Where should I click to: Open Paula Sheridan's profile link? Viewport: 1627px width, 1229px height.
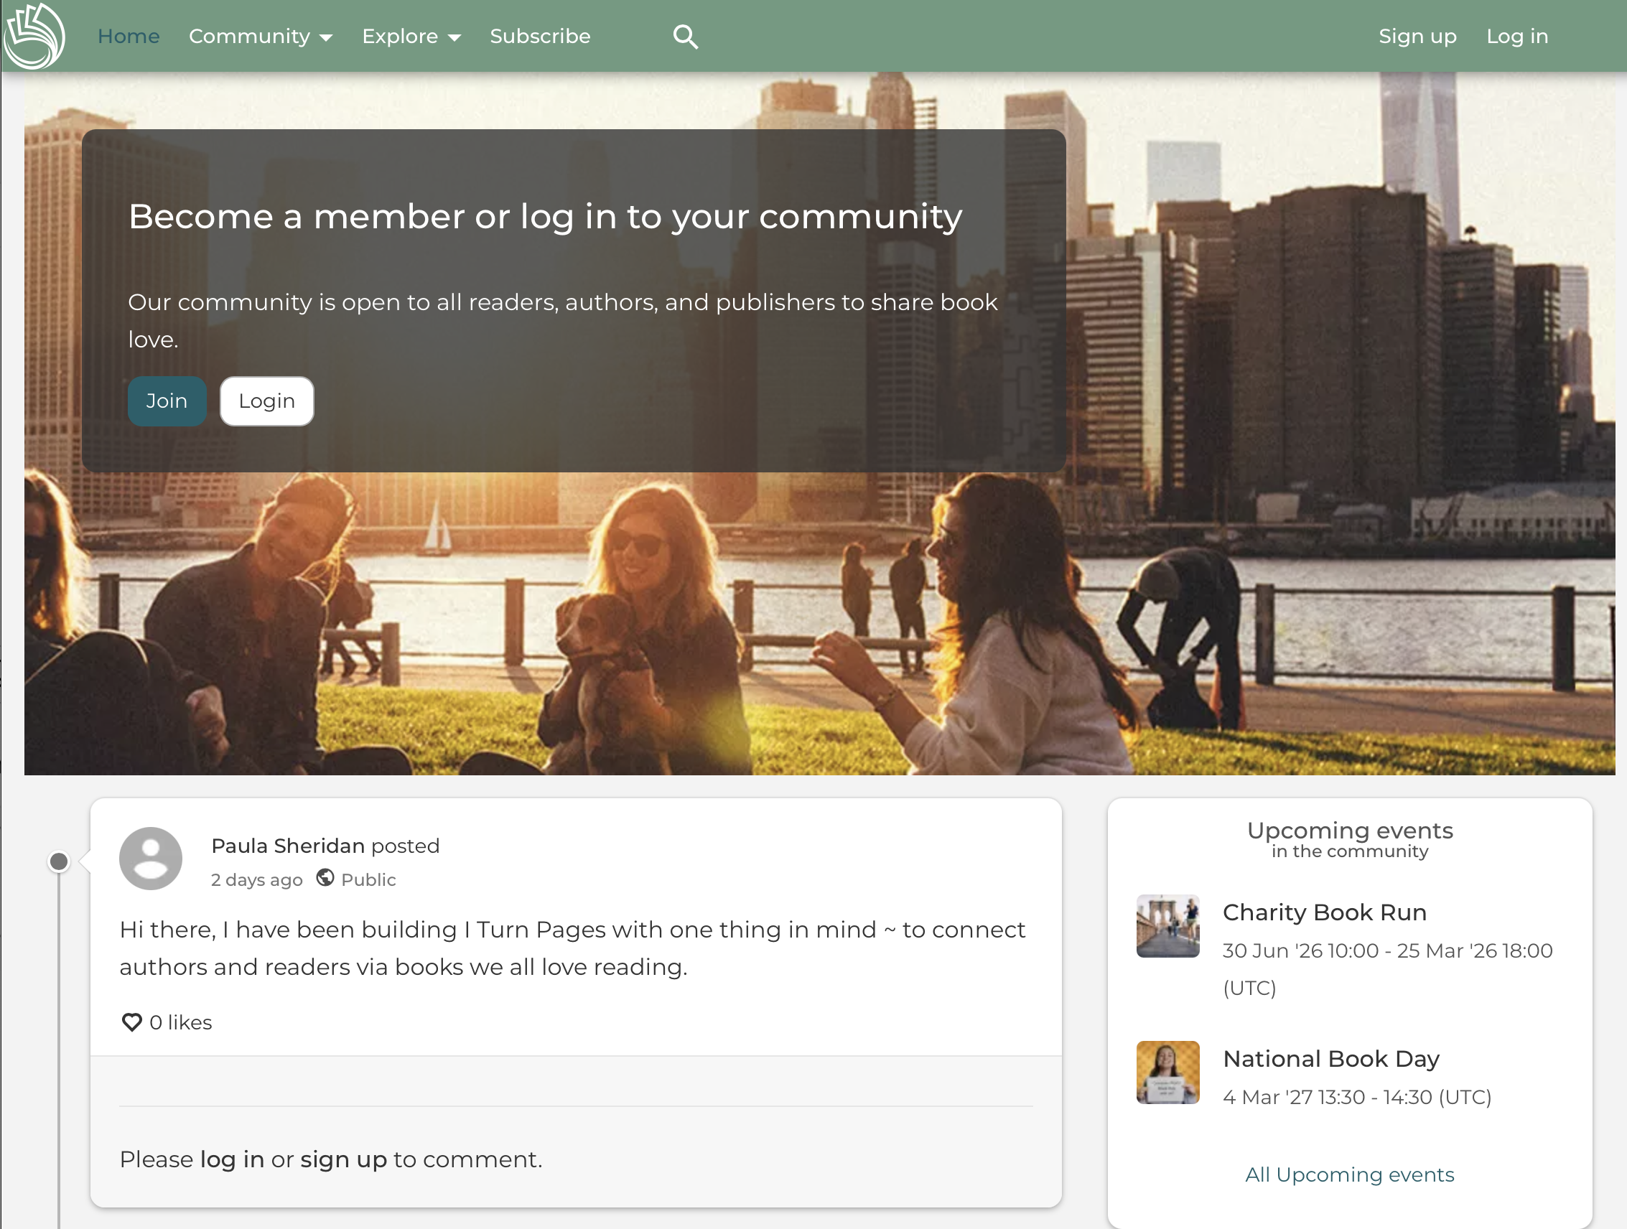288,846
